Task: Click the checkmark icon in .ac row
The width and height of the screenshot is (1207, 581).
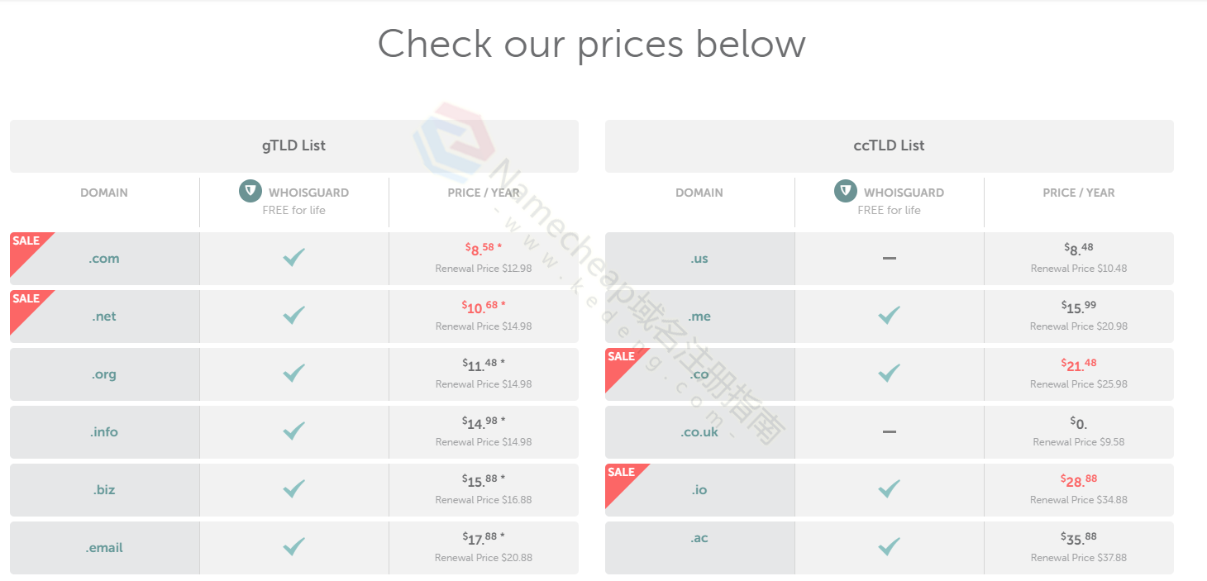Action: (889, 546)
